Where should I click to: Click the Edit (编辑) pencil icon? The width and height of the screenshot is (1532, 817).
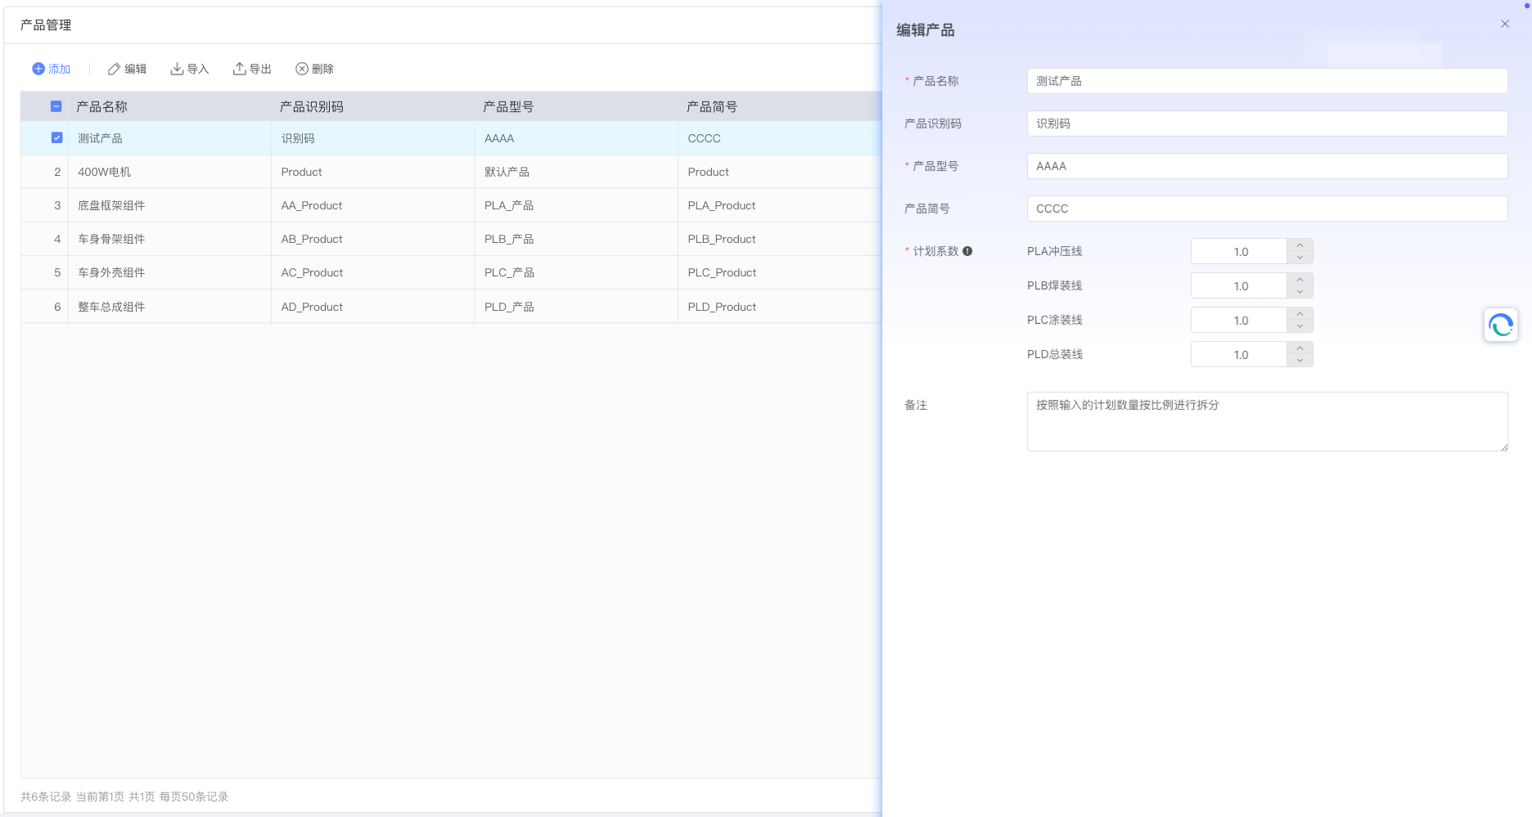click(x=115, y=69)
